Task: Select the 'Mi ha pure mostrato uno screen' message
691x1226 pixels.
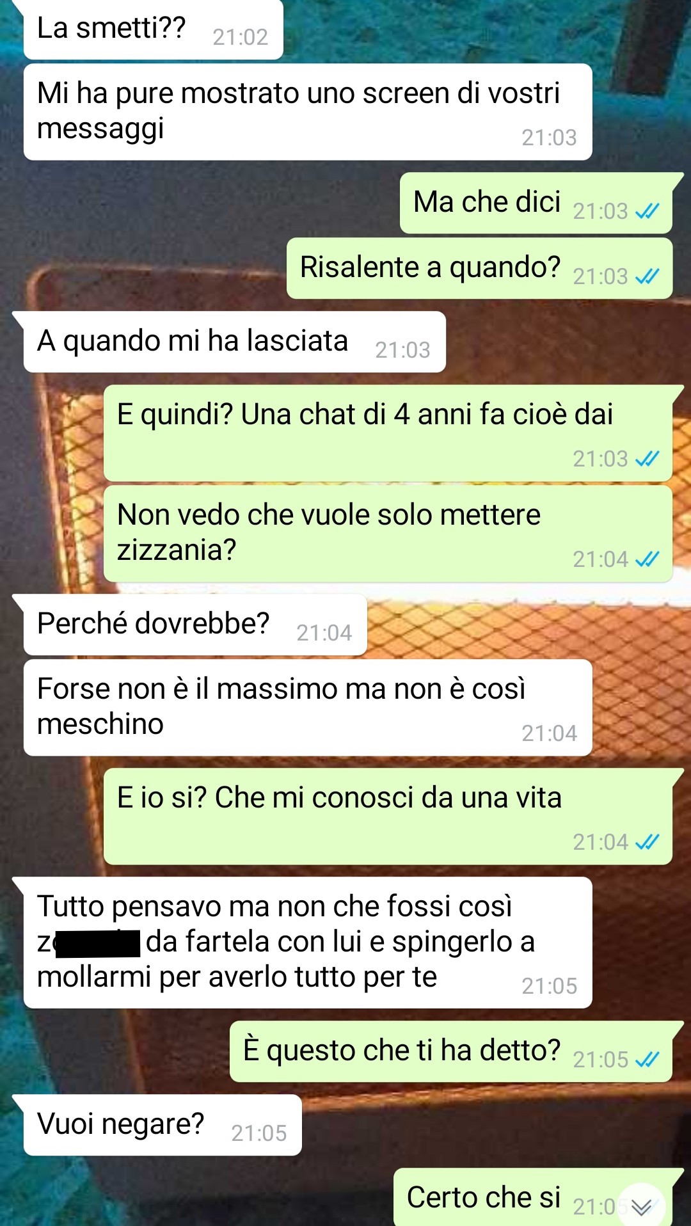Action: pos(308,112)
